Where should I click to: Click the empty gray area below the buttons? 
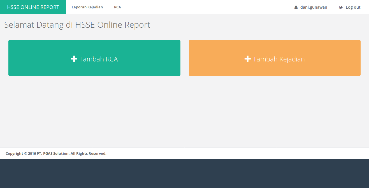(184, 112)
